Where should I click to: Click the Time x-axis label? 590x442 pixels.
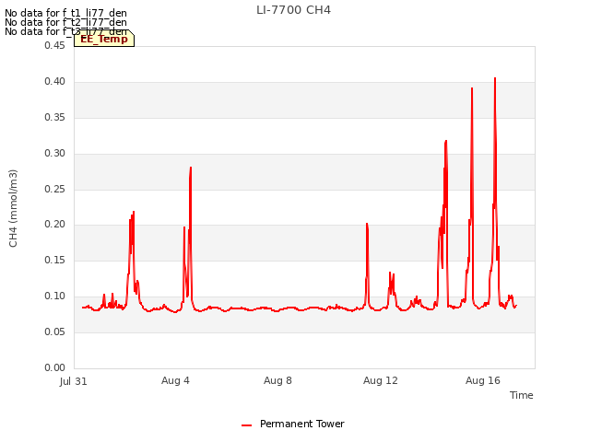point(521,395)
